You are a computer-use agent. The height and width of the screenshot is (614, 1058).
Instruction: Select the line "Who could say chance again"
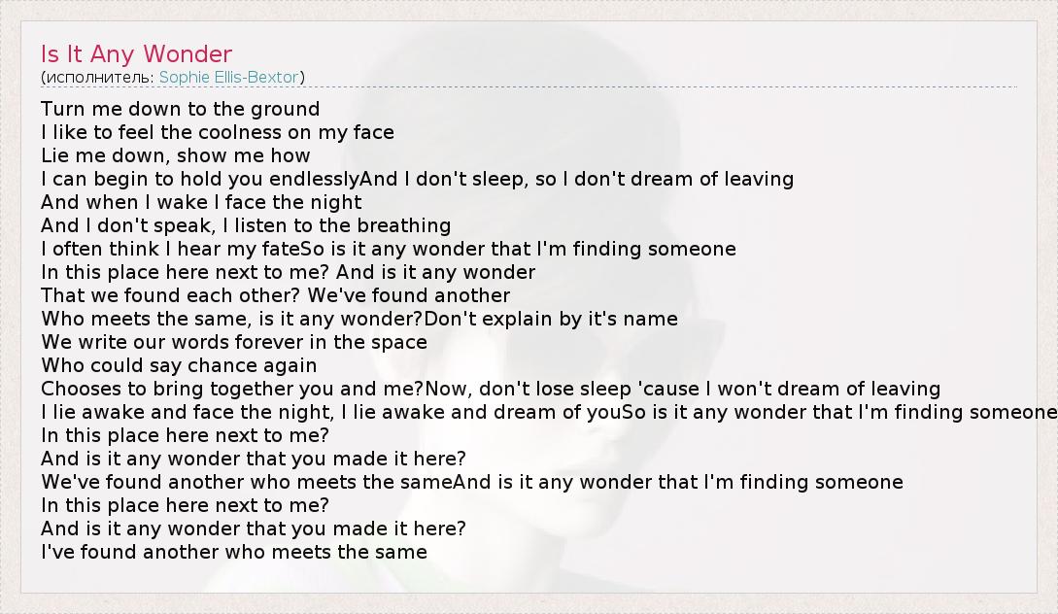pyautogui.click(x=179, y=365)
